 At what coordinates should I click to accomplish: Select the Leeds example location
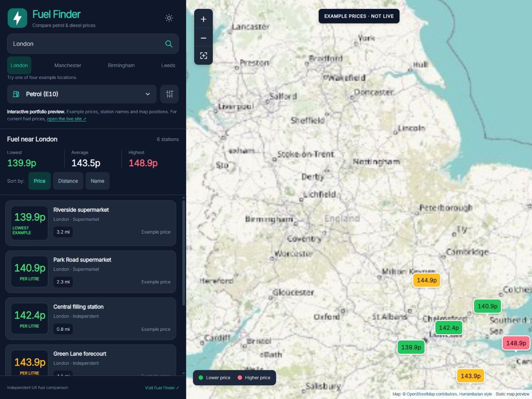click(168, 65)
